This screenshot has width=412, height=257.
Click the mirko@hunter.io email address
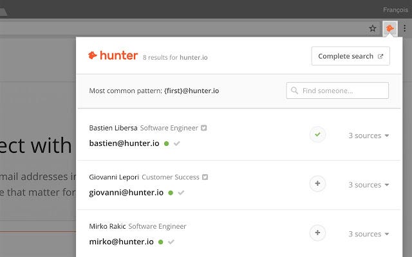[121, 242]
